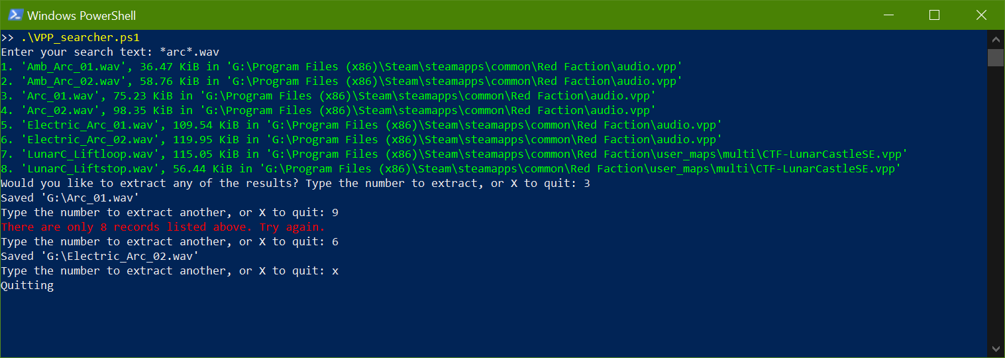Select the 'Amb_Arc_01.wav' result filename

coord(73,66)
